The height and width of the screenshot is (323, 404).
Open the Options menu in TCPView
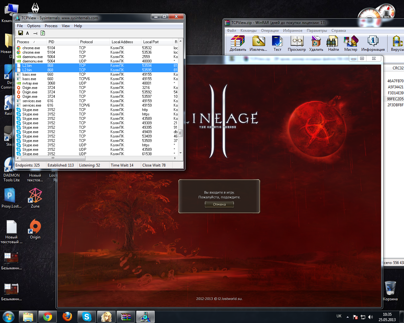(x=34, y=26)
